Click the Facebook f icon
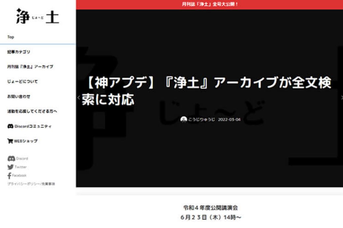 9,176
